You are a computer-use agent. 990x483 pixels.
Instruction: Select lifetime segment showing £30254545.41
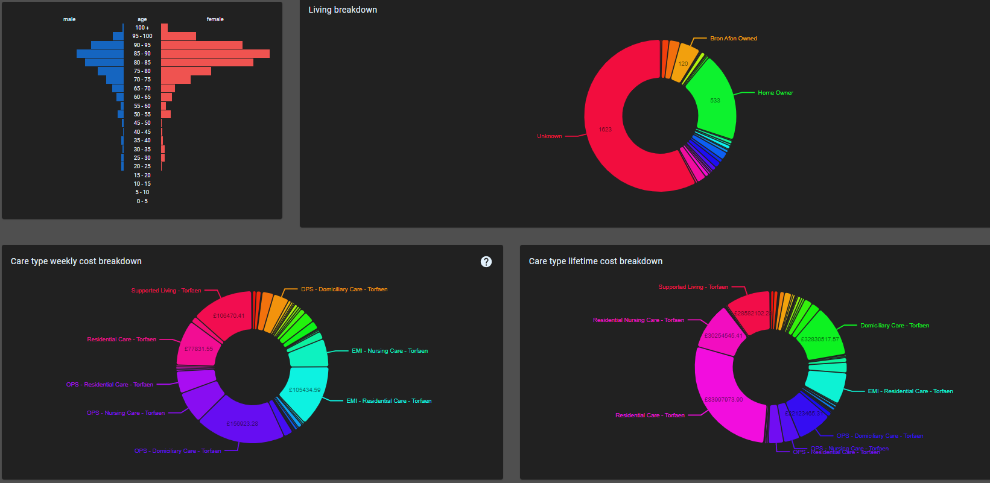(x=723, y=335)
